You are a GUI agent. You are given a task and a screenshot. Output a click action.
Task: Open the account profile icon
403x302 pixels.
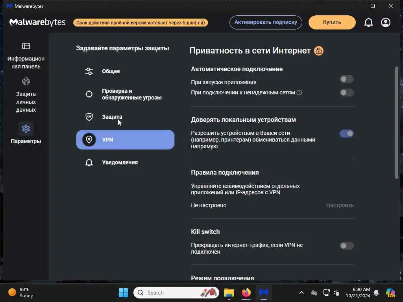[386, 22]
